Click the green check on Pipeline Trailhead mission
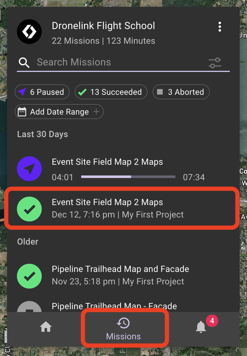The image size is (247, 356). [29, 276]
